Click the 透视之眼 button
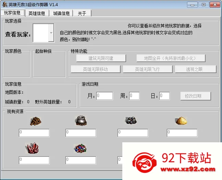This screenshot has height=180, width=222. click(196, 69)
